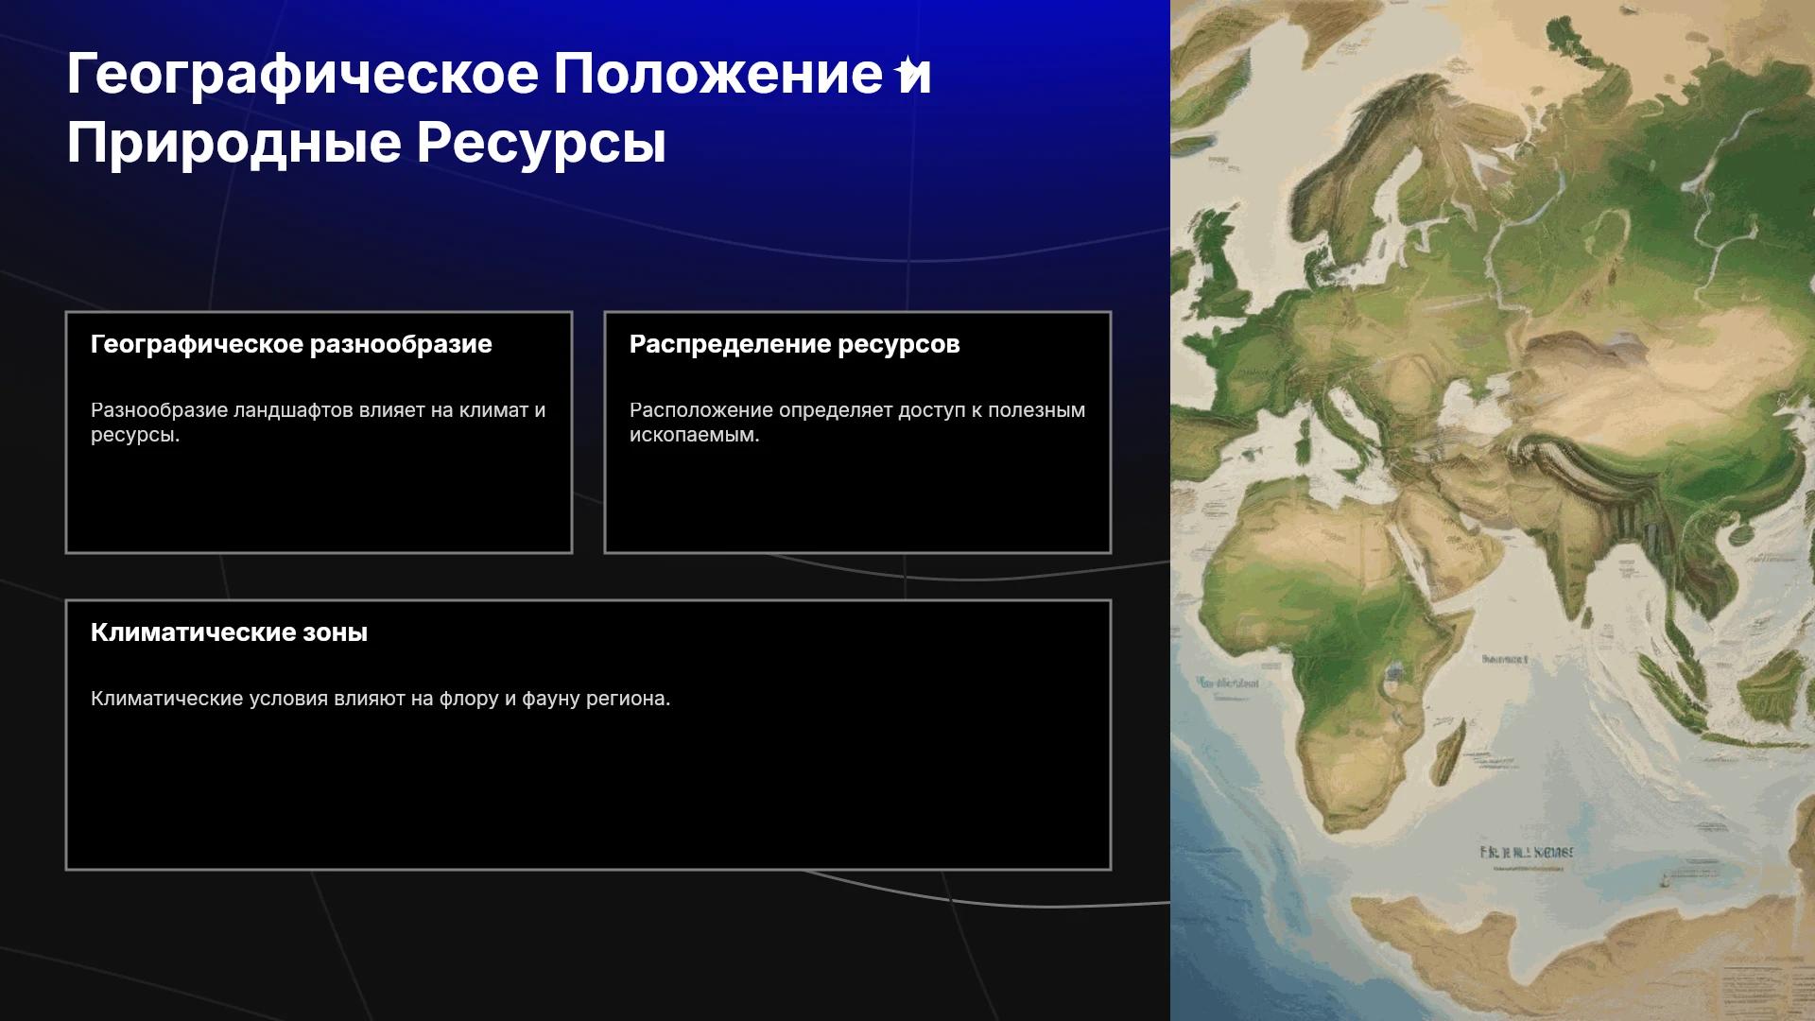This screenshot has width=1815, height=1021.
Task: Click the 'Географическое разнообразие' card heading
Action: 291,344
